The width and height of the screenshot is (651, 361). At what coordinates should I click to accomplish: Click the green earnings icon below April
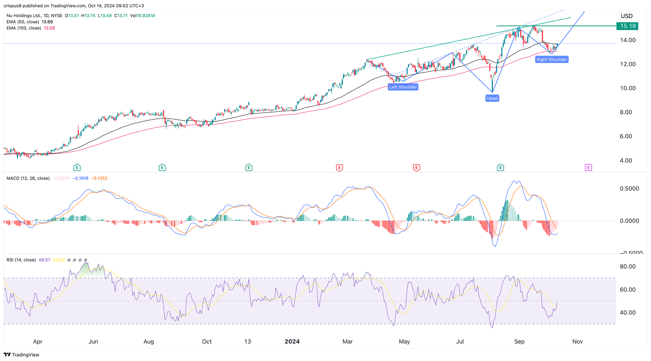(77, 167)
